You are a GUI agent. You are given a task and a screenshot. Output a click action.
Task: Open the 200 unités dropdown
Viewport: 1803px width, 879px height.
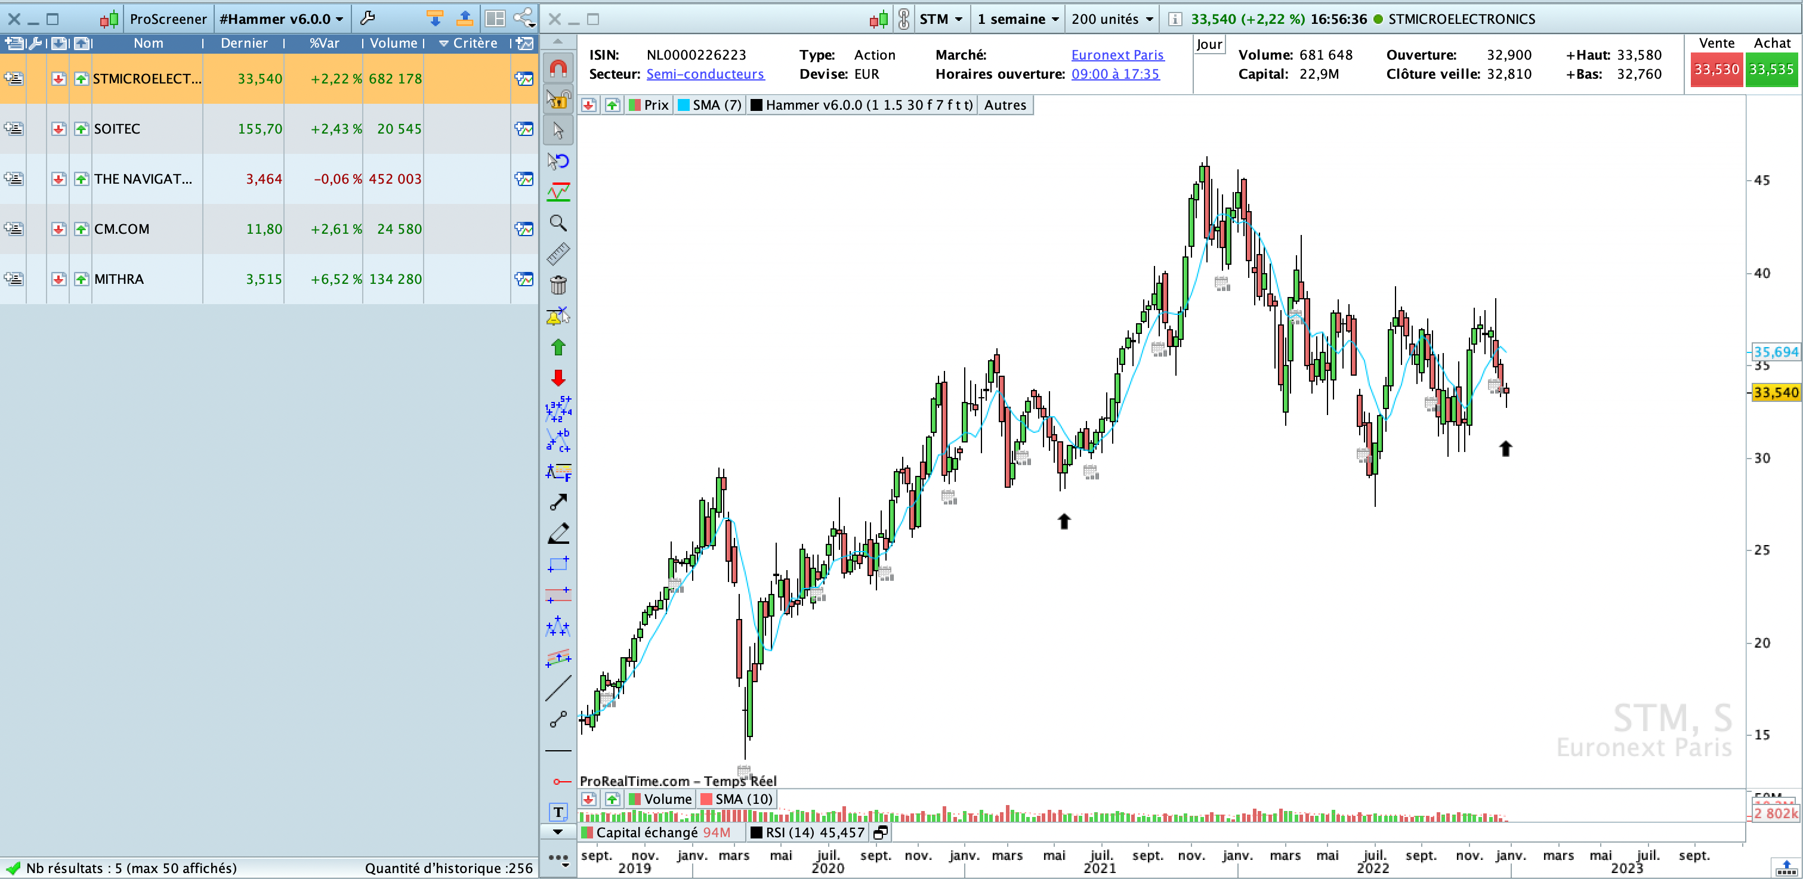pyautogui.click(x=1112, y=19)
